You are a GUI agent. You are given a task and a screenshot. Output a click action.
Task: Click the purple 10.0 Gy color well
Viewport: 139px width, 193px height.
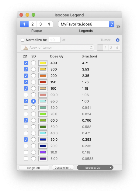(43, 152)
